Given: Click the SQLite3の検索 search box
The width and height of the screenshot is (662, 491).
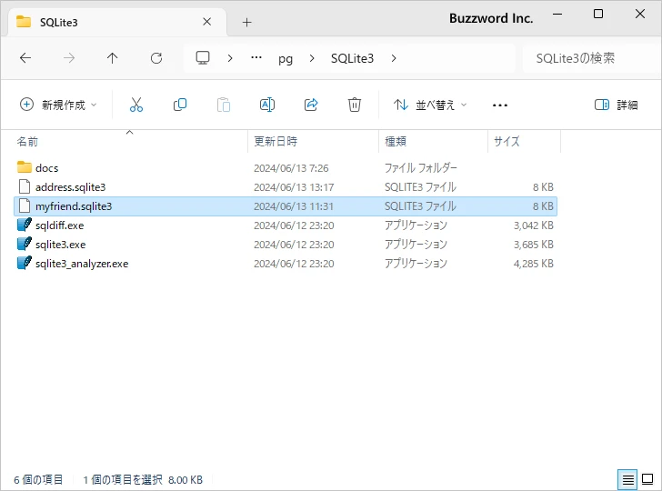Looking at the screenshot, I should pyautogui.click(x=589, y=58).
